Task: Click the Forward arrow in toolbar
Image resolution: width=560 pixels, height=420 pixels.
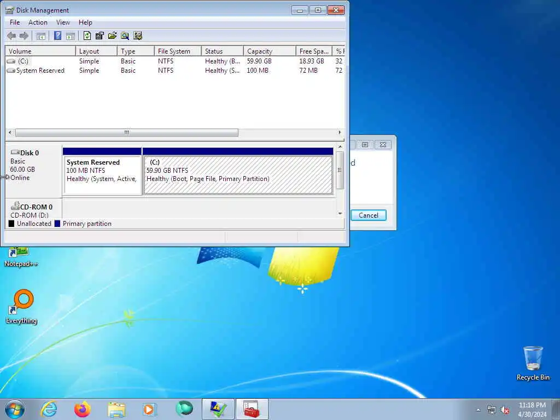Action: coord(24,36)
